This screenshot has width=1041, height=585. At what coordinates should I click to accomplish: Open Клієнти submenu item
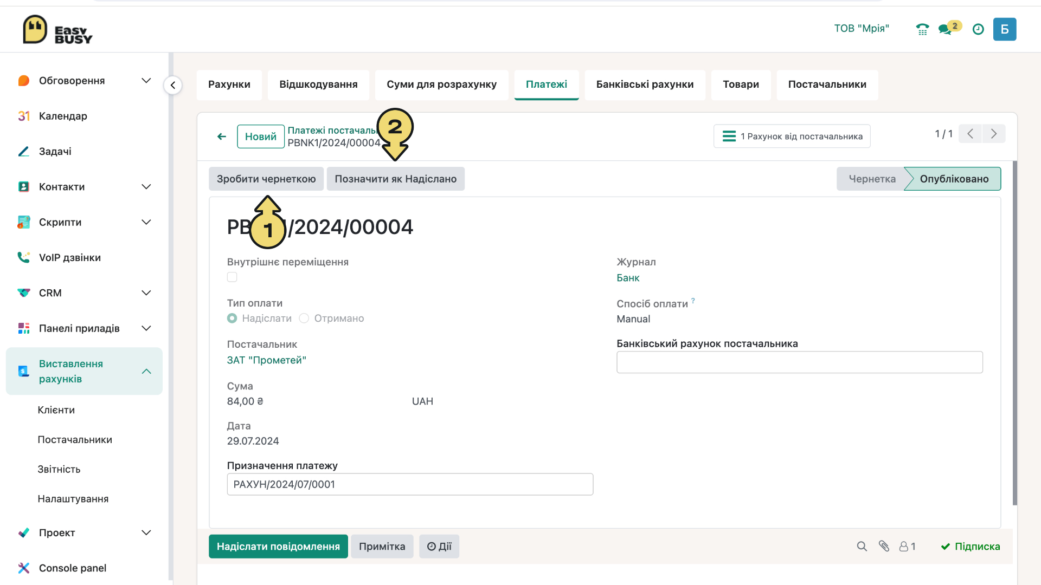pos(56,410)
